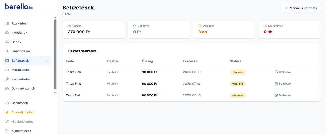Open the Késedelmes overdue summary card

click(289, 29)
